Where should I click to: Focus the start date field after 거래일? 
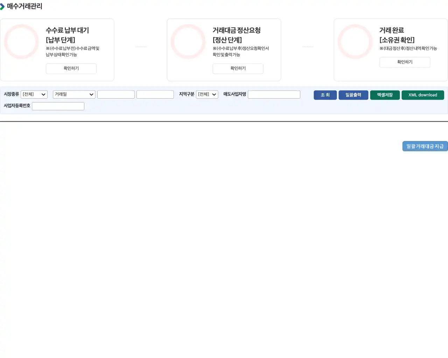coord(116,94)
